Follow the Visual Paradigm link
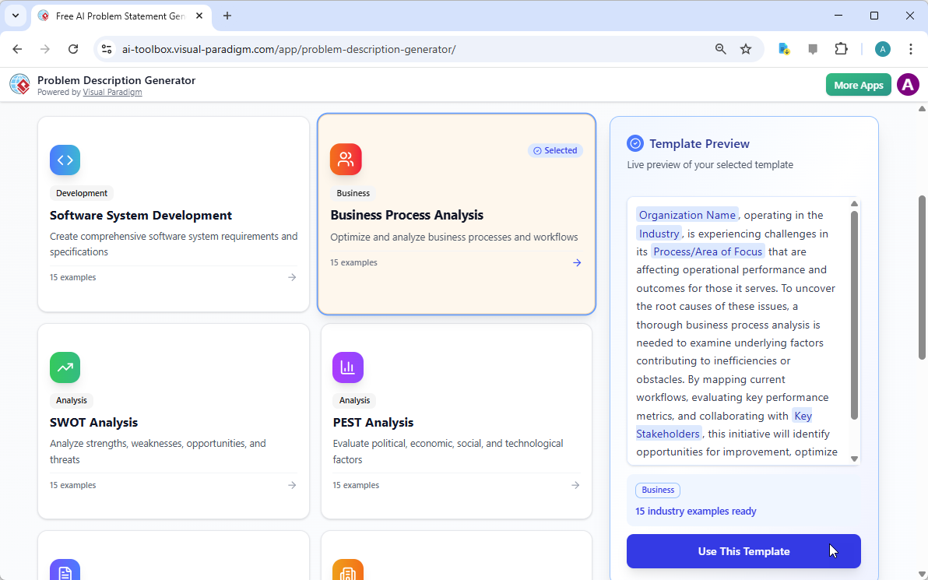The height and width of the screenshot is (580, 928). click(112, 91)
